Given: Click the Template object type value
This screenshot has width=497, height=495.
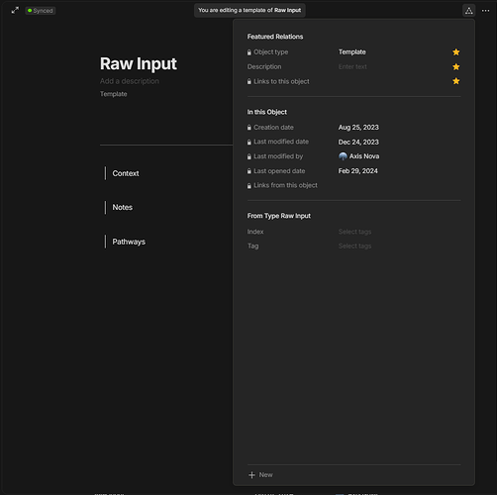Looking at the screenshot, I should click(x=351, y=52).
